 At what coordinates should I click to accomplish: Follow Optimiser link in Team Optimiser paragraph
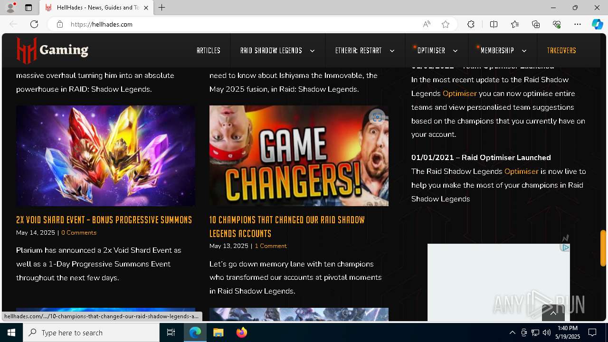pos(459,94)
